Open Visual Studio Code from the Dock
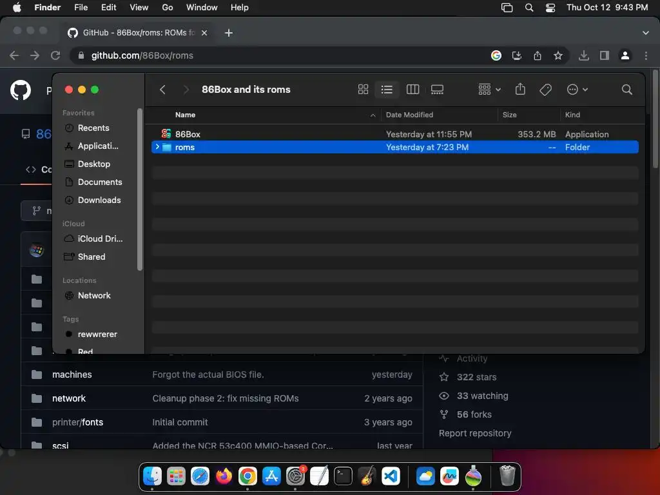The image size is (660, 495). pos(391,476)
